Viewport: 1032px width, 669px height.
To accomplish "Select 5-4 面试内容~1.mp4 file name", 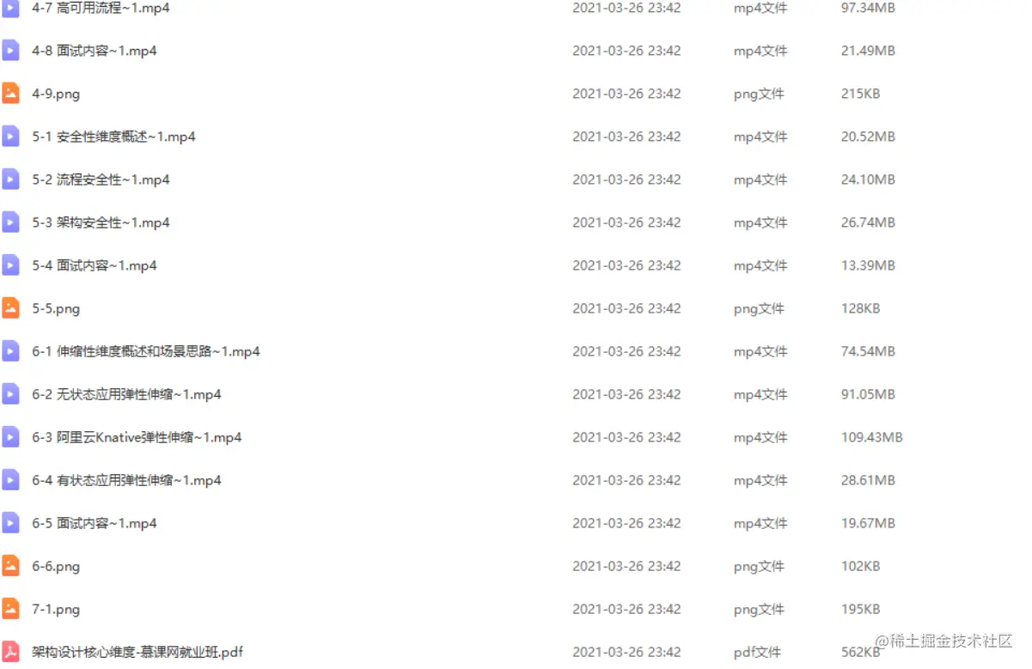I will [x=95, y=265].
